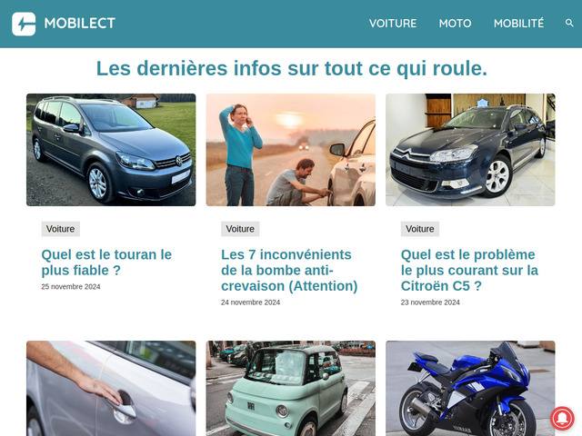This screenshot has height=436, width=582.
Task: Click Voiture tag above Citroën C5 article
Action: click(x=420, y=229)
